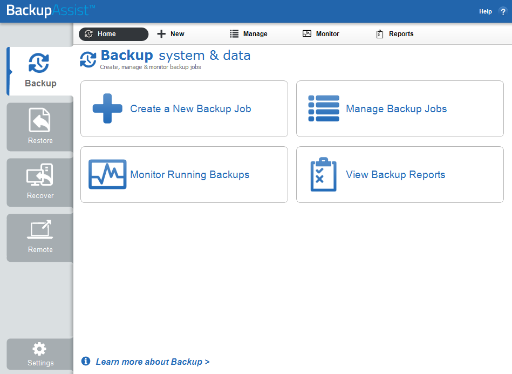Click the Help link in the header

[486, 11]
